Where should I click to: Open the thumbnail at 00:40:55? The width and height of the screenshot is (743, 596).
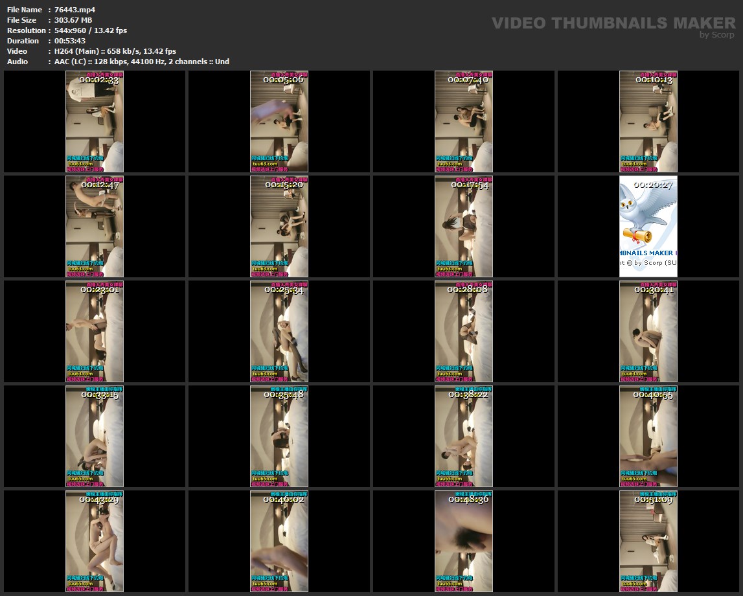point(648,436)
